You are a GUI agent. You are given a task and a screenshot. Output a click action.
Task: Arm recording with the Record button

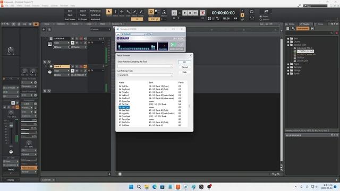click(202, 13)
